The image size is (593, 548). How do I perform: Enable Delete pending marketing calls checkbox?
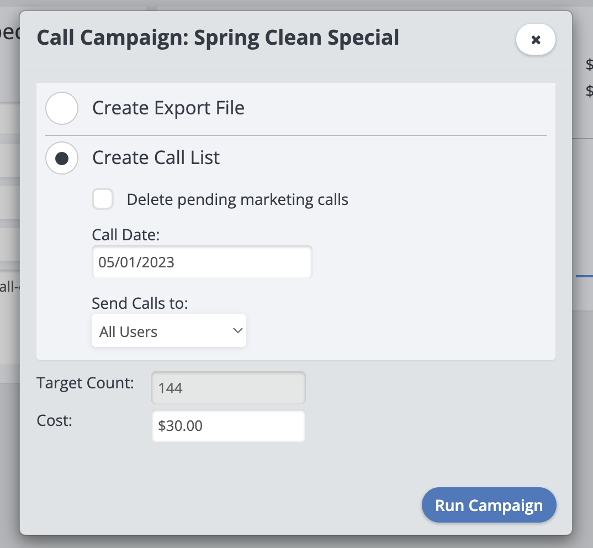coord(103,199)
